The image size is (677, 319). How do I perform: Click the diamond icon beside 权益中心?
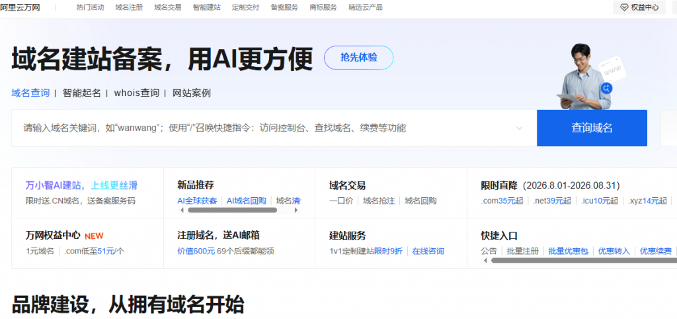coord(623,7)
